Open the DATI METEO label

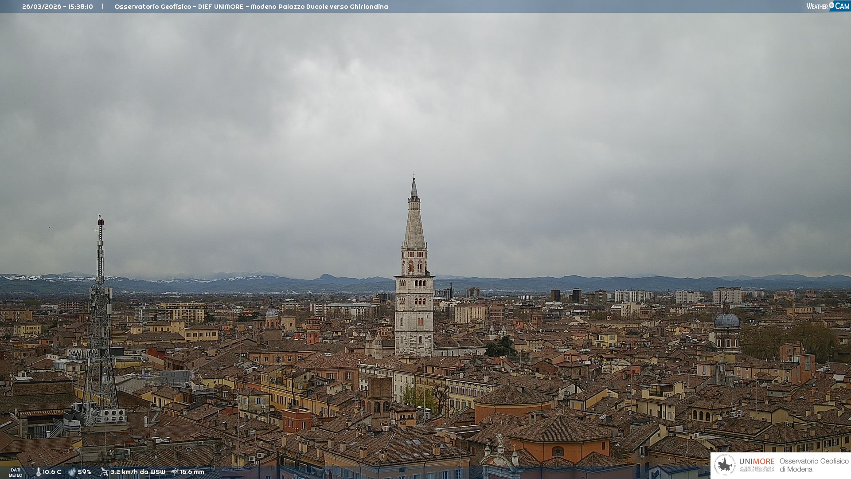[x=16, y=472]
